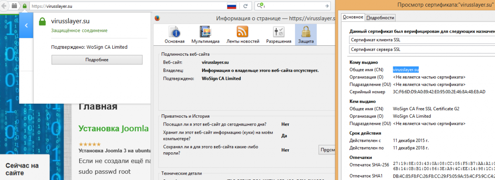Click the Нет answer for visited-before question
This screenshot has height=180, width=495.
tap(285, 124)
